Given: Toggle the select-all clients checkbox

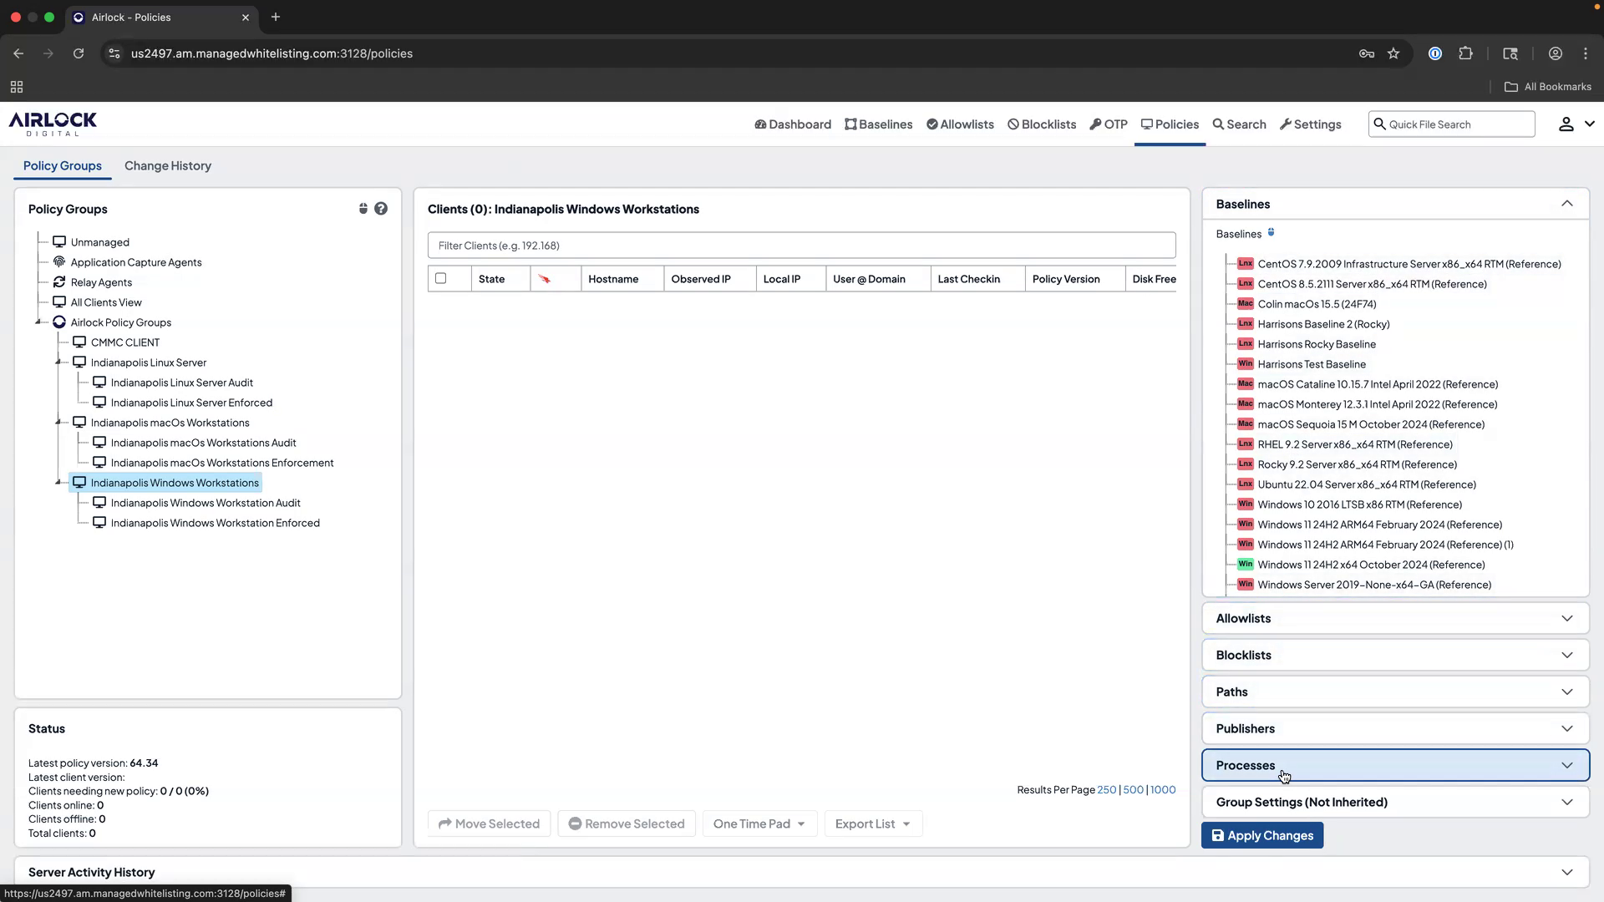Looking at the screenshot, I should click(x=441, y=278).
